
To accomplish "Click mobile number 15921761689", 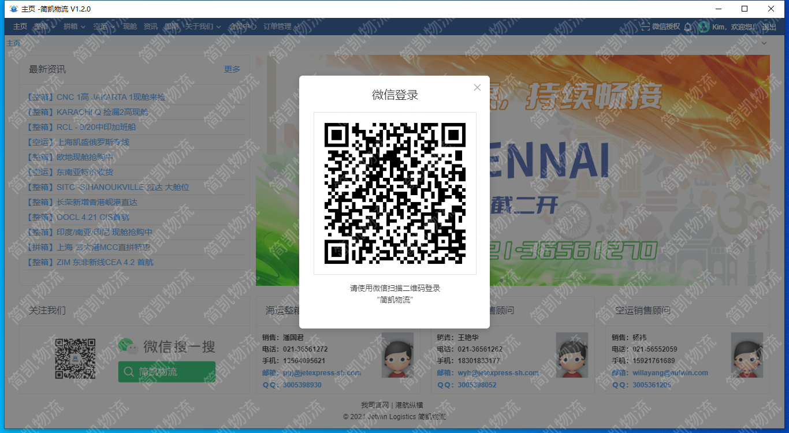I will [655, 361].
